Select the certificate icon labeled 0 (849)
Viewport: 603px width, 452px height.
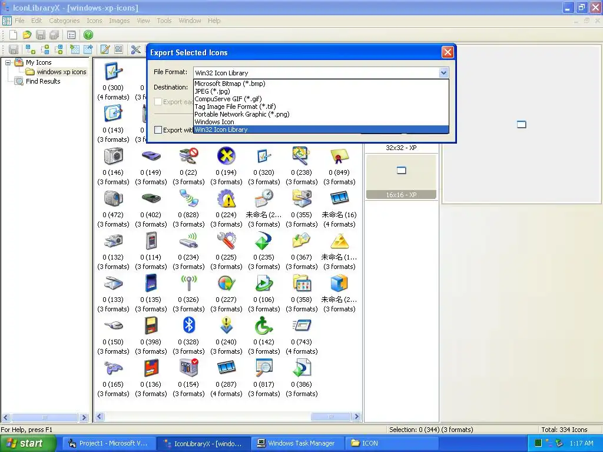point(339,156)
